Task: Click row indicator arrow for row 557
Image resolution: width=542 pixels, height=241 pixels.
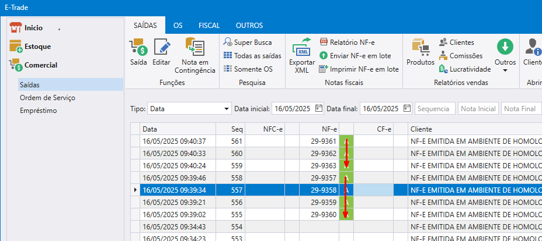Action: tap(135, 190)
